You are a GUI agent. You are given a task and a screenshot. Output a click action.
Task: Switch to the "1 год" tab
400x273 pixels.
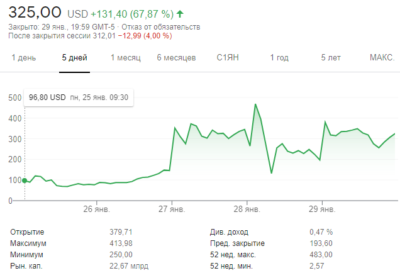click(279, 58)
